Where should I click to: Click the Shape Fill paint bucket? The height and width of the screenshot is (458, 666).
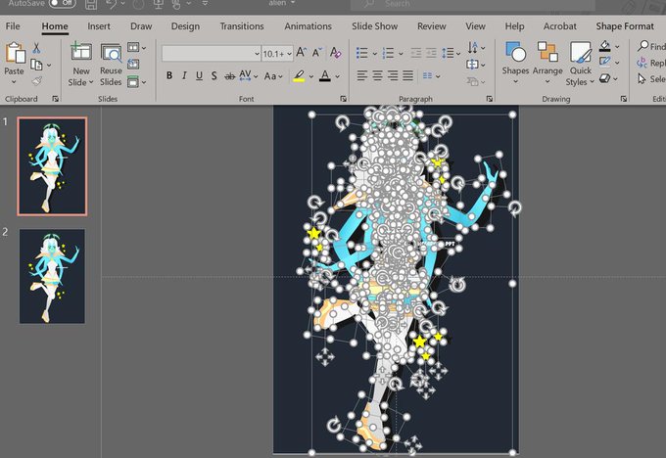point(605,46)
